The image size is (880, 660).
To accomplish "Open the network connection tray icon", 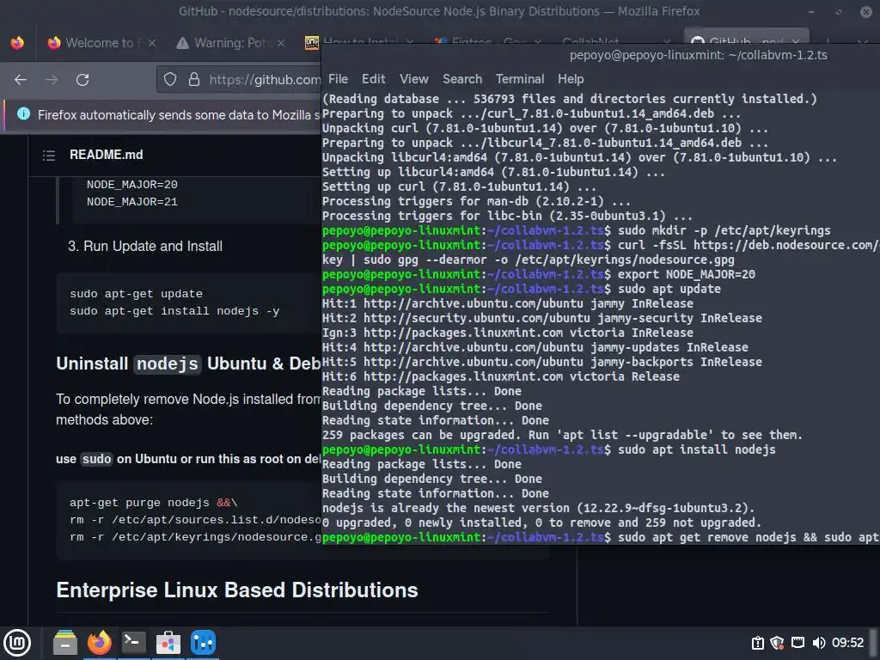I will point(797,643).
